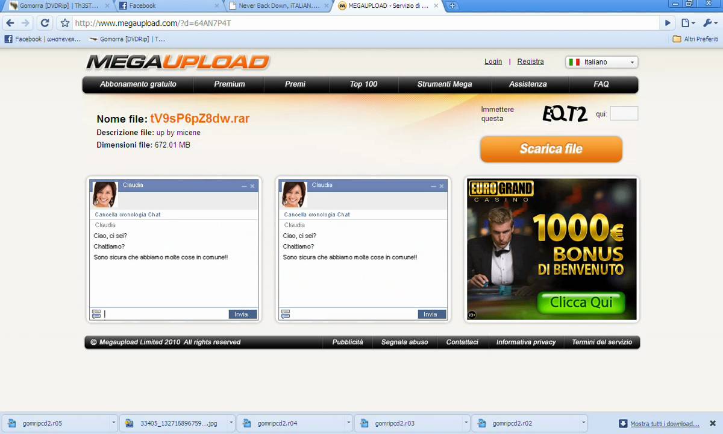Viewport: 723px width, 434px height.
Task: Click the Clicca Qui casino ad button
Action: pyautogui.click(x=581, y=303)
